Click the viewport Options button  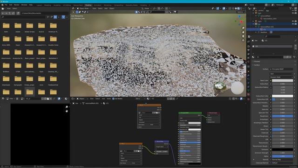pyautogui.click(x=240, y=12)
